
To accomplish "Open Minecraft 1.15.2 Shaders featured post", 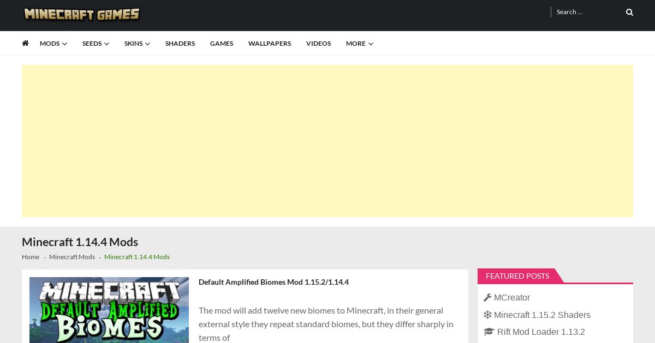I will pos(542,315).
